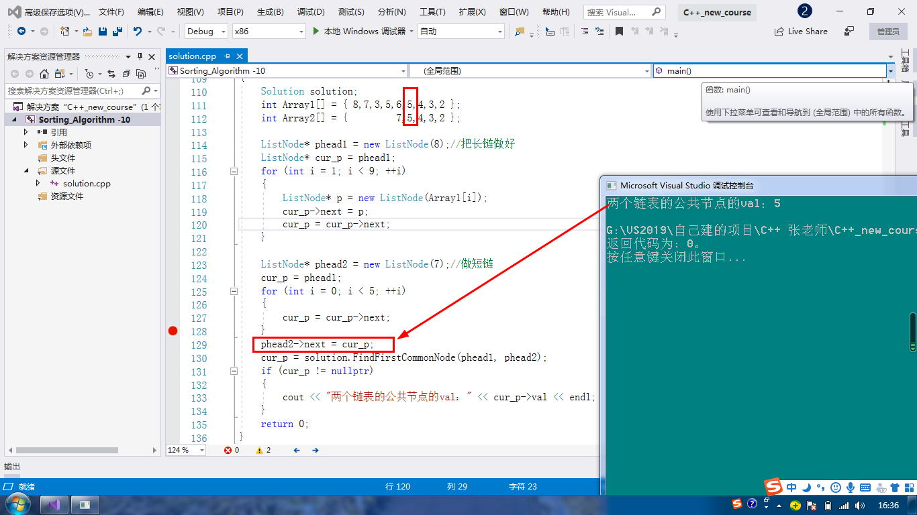Click the Windows Start button
Screen dimensions: 917x515
(x=18, y=504)
